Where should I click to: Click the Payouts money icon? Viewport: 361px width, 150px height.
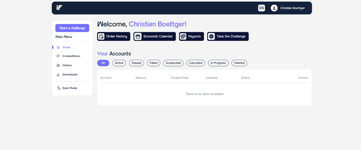183,36
